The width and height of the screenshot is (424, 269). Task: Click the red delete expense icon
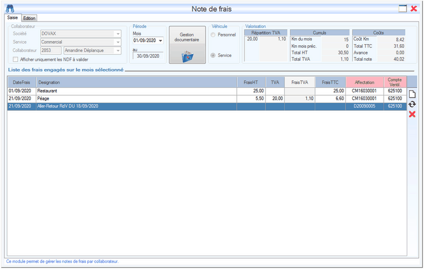click(x=412, y=114)
